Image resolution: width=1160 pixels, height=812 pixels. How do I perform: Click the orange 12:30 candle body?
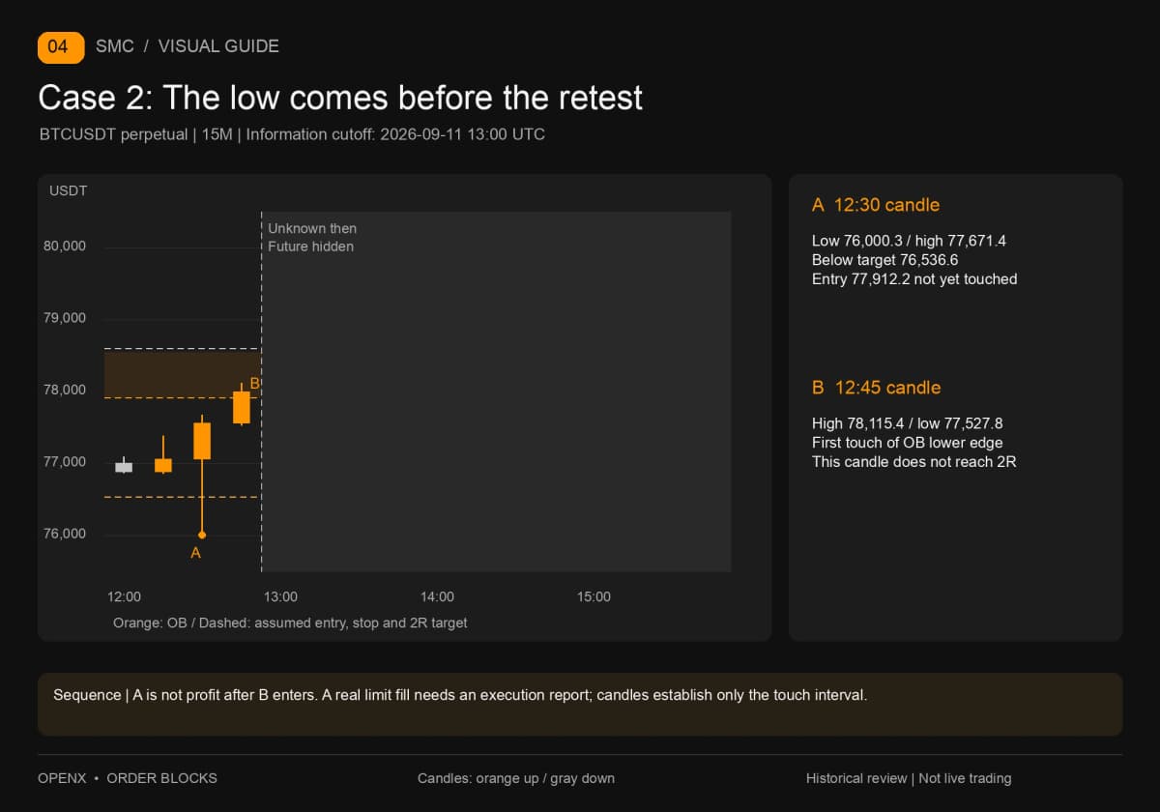point(202,441)
